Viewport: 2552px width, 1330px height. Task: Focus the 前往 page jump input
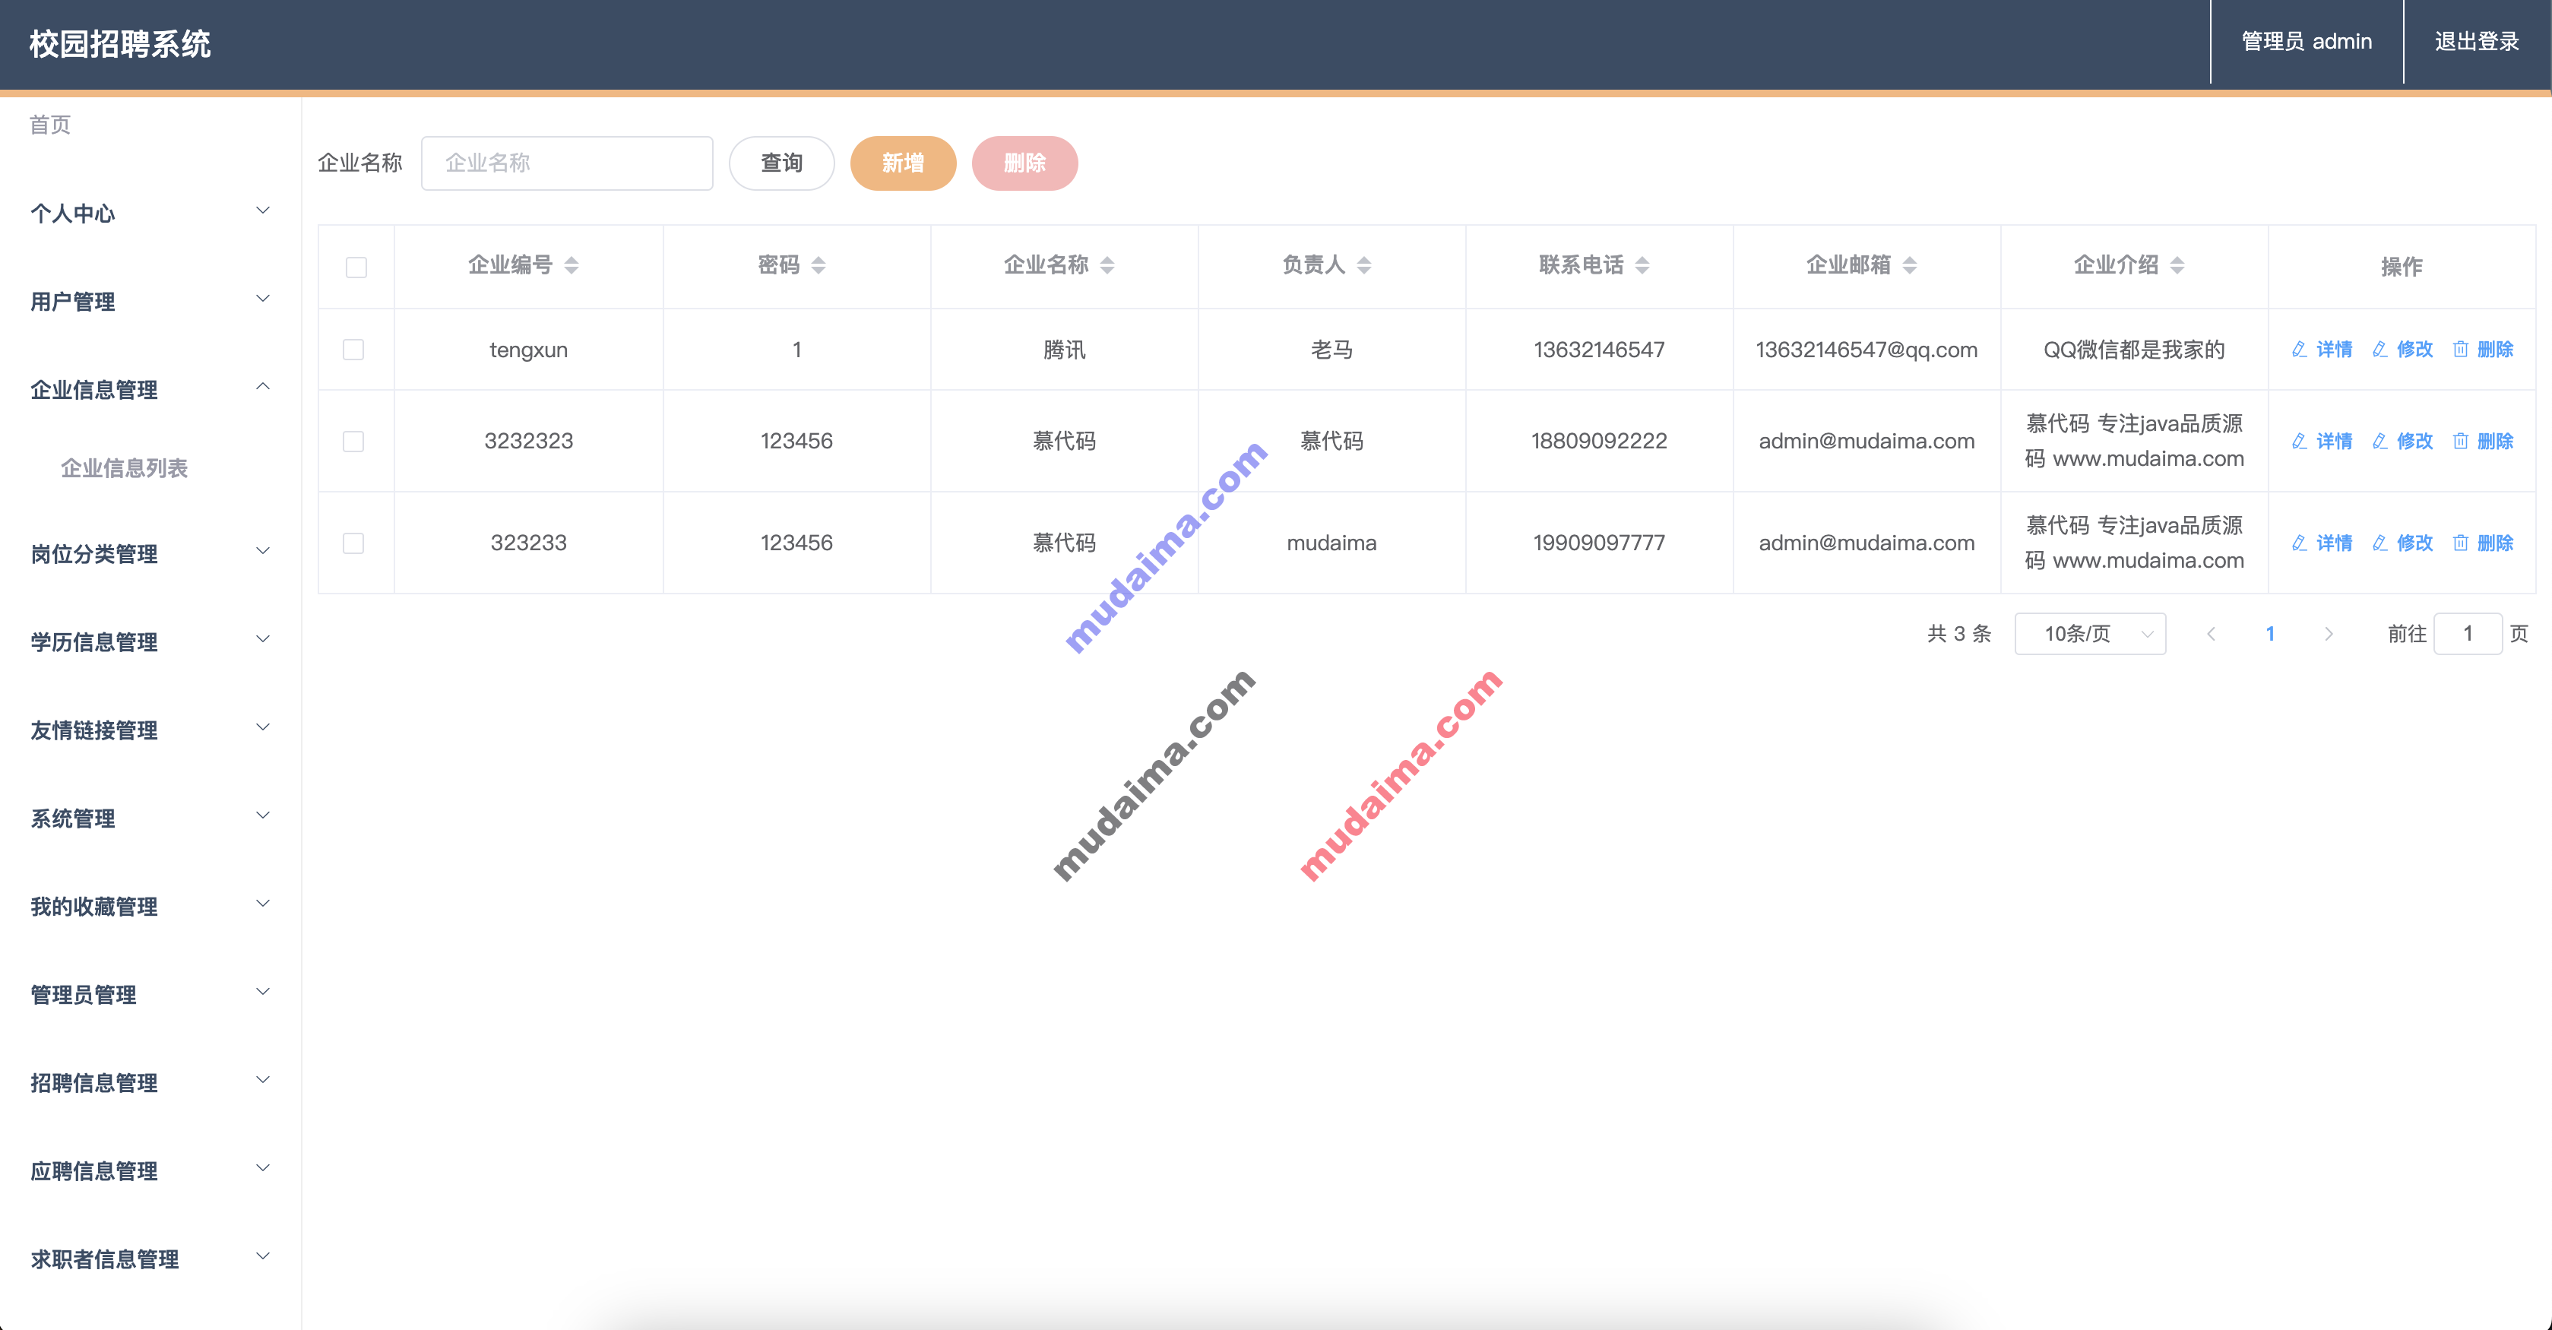(x=2468, y=635)
